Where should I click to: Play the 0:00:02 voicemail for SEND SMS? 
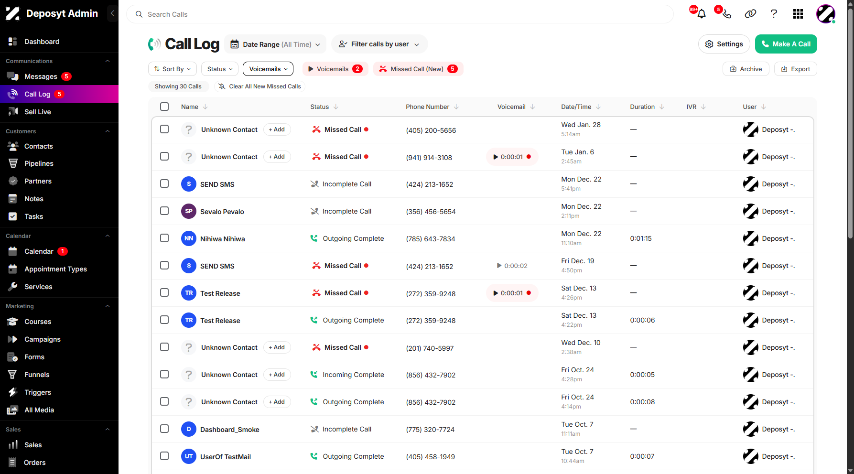click(512, 266)
